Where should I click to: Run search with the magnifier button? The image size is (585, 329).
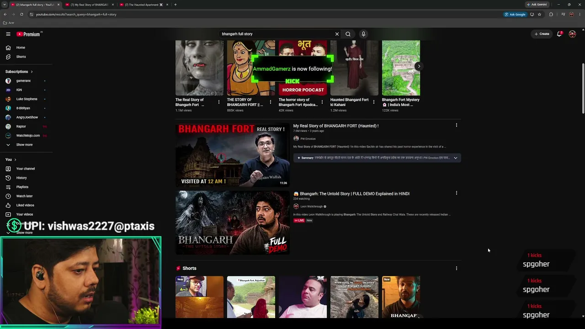(x=348, y=34)
